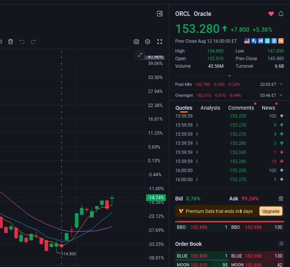Click the Moomoo logo in the premium banner
Screen dimensions: 290x267
tap(181, 211)
